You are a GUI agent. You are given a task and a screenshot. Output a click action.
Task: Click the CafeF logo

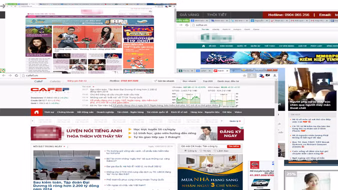[x=50, y=90]
